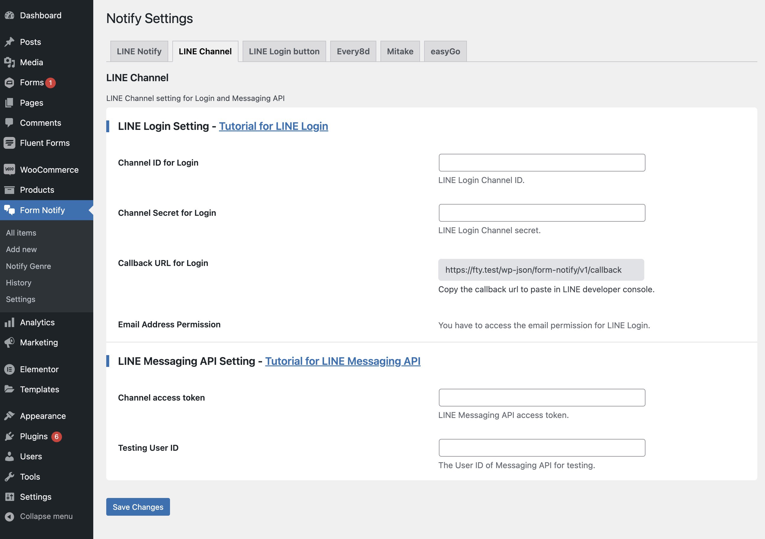Click the Dashboard gauge icon

(9, 15)
